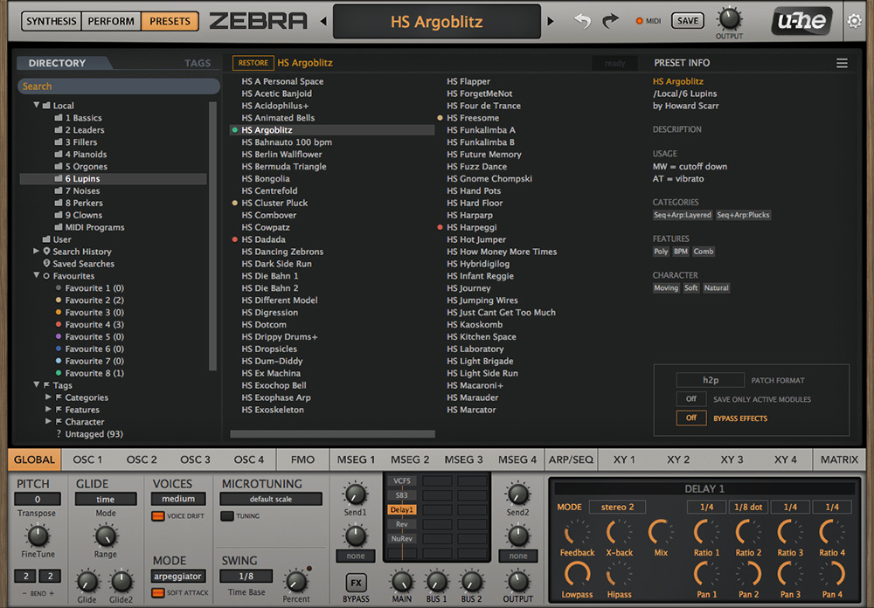874x608 pixels.
Task: Expand the Character tag group
Action: 48,421
